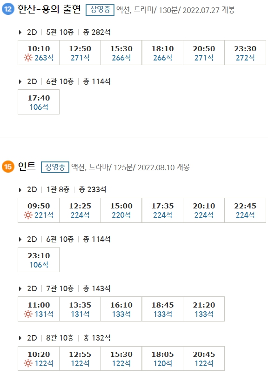Screen dimensions: 268x375
Task: Click the 상영중 badge next to 한산-용의 출현
Action: click(99, 8)
